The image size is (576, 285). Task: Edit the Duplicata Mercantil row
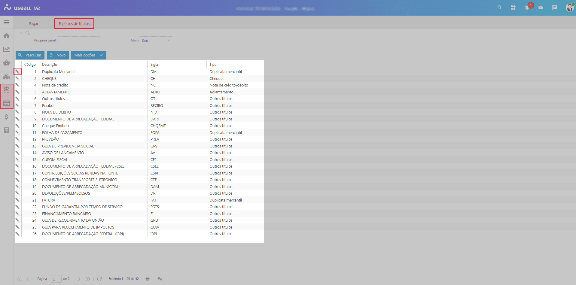[17, 71]
